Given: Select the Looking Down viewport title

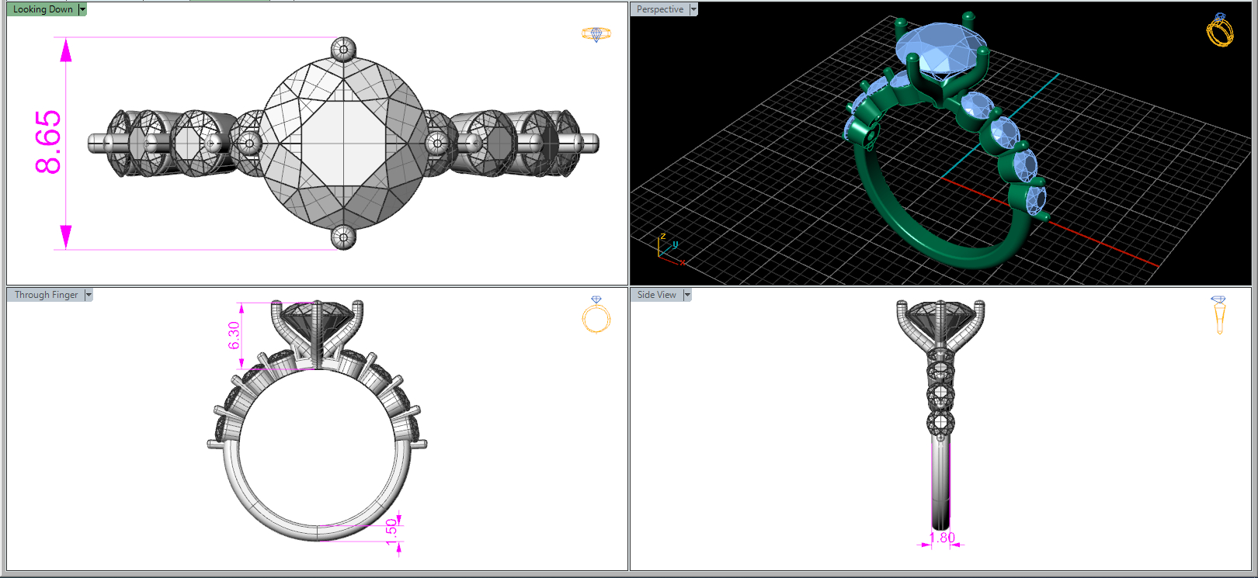Looking at the screenshot, I should tap(43, 9).
